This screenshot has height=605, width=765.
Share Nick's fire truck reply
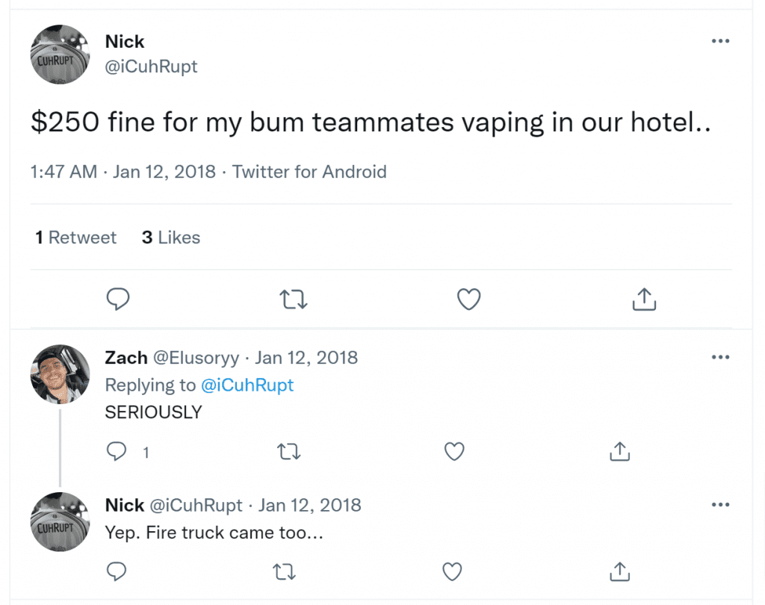[x=619, y=571]
